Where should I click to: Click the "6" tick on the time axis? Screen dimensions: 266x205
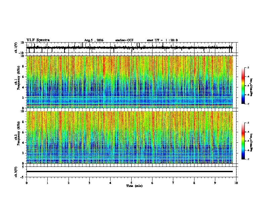[152, 183]
